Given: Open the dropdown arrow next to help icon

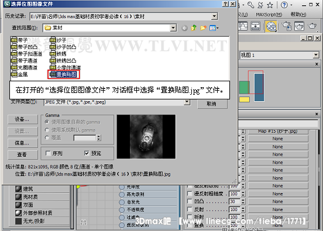Looking at the screenshot, I should [291, 5].
